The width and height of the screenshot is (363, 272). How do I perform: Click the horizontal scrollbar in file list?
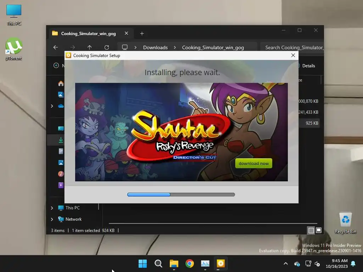[x=213, y=223]
